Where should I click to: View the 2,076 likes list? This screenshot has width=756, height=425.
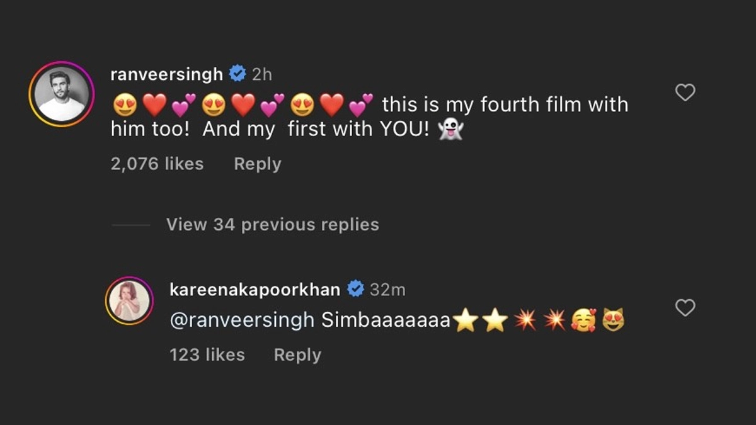[157, 164]
